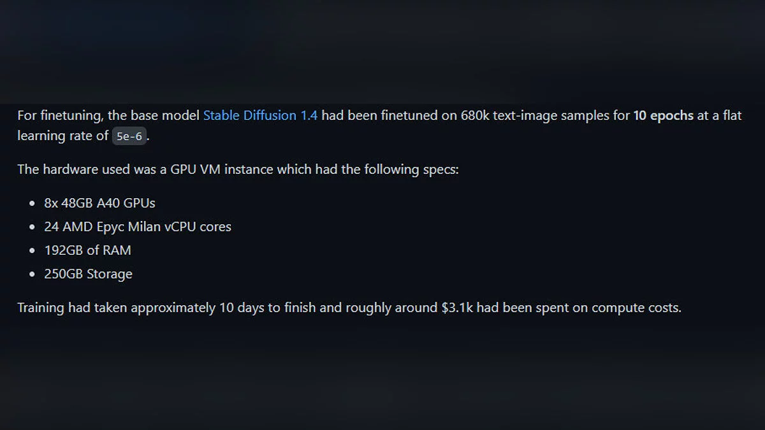Open the Stable Diffusion 1.4 link
The image size is (765, 430).
coord(260,116)
